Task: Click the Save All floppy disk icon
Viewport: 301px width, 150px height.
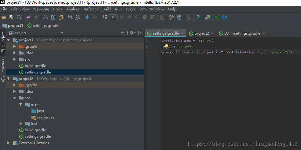Action: tap(11, 17)
